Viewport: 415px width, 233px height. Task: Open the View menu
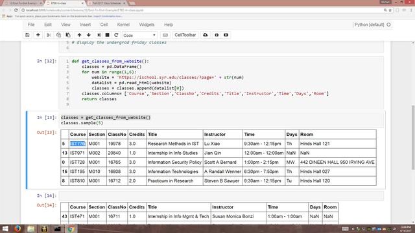point(65,25)
